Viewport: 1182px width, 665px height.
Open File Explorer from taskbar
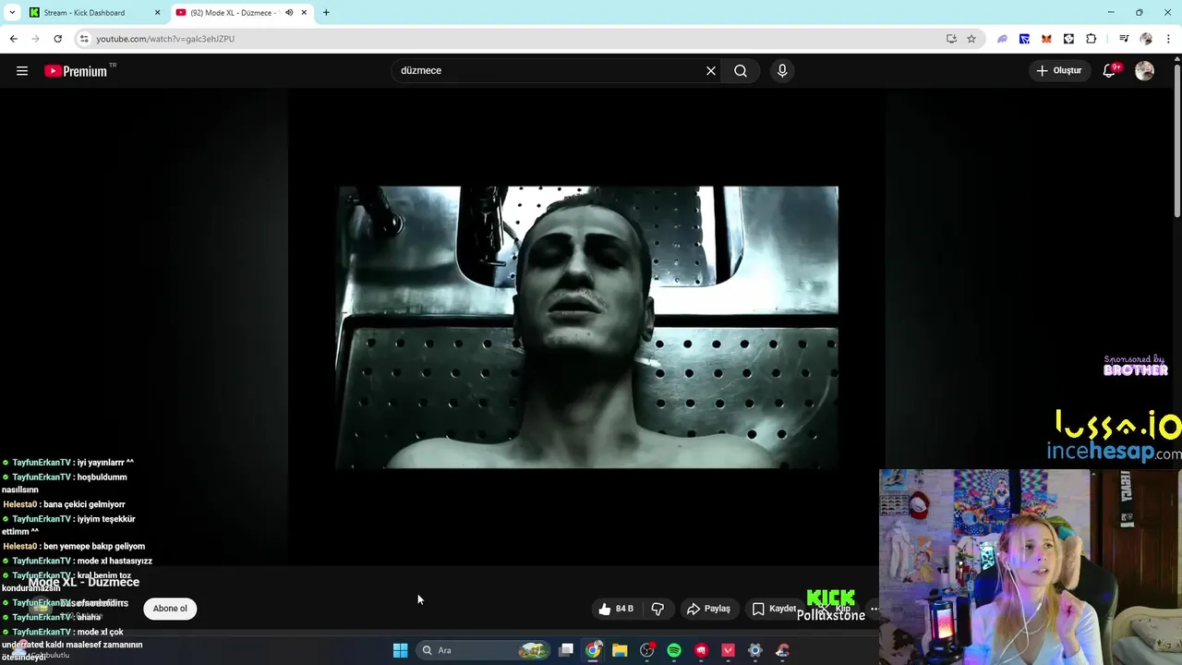620,650
